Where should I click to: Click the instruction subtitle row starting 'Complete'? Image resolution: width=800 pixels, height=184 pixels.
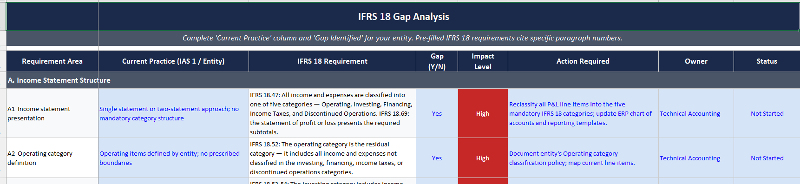coord(403,38)
